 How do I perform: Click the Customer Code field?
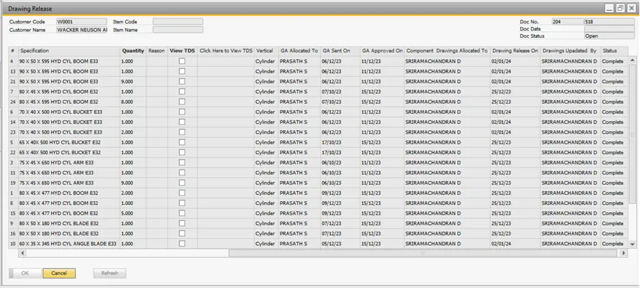(x=81, y=21)
